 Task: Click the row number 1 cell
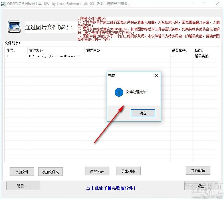[x=7, y=56]
